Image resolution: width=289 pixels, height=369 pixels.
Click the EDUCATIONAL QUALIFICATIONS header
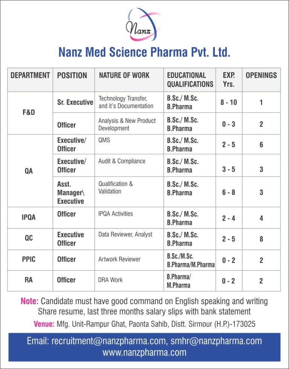tap(190, 80)
